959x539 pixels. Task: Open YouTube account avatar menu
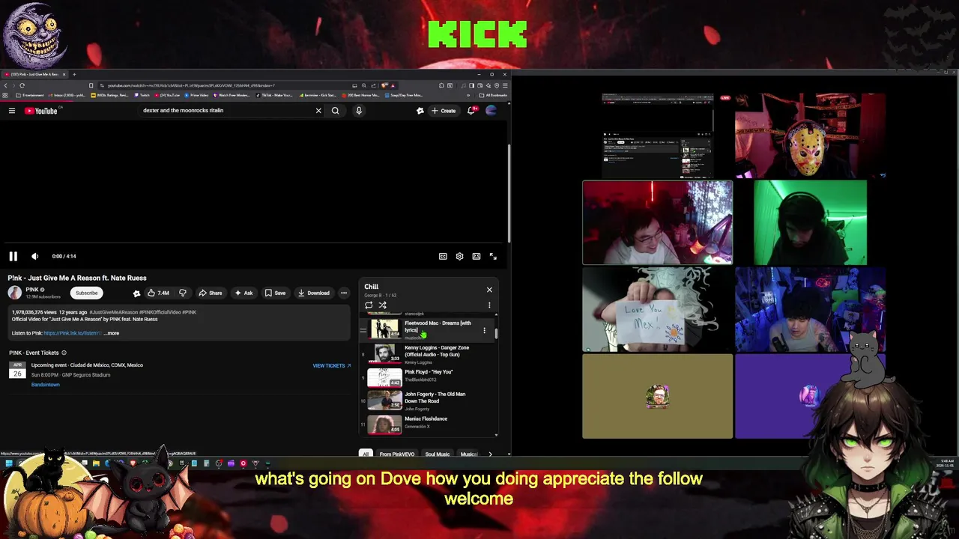point(491,111)
